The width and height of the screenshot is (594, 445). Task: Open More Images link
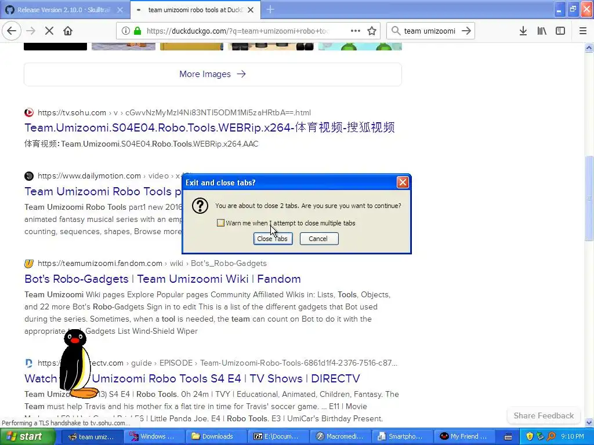(x=212, y=74)
